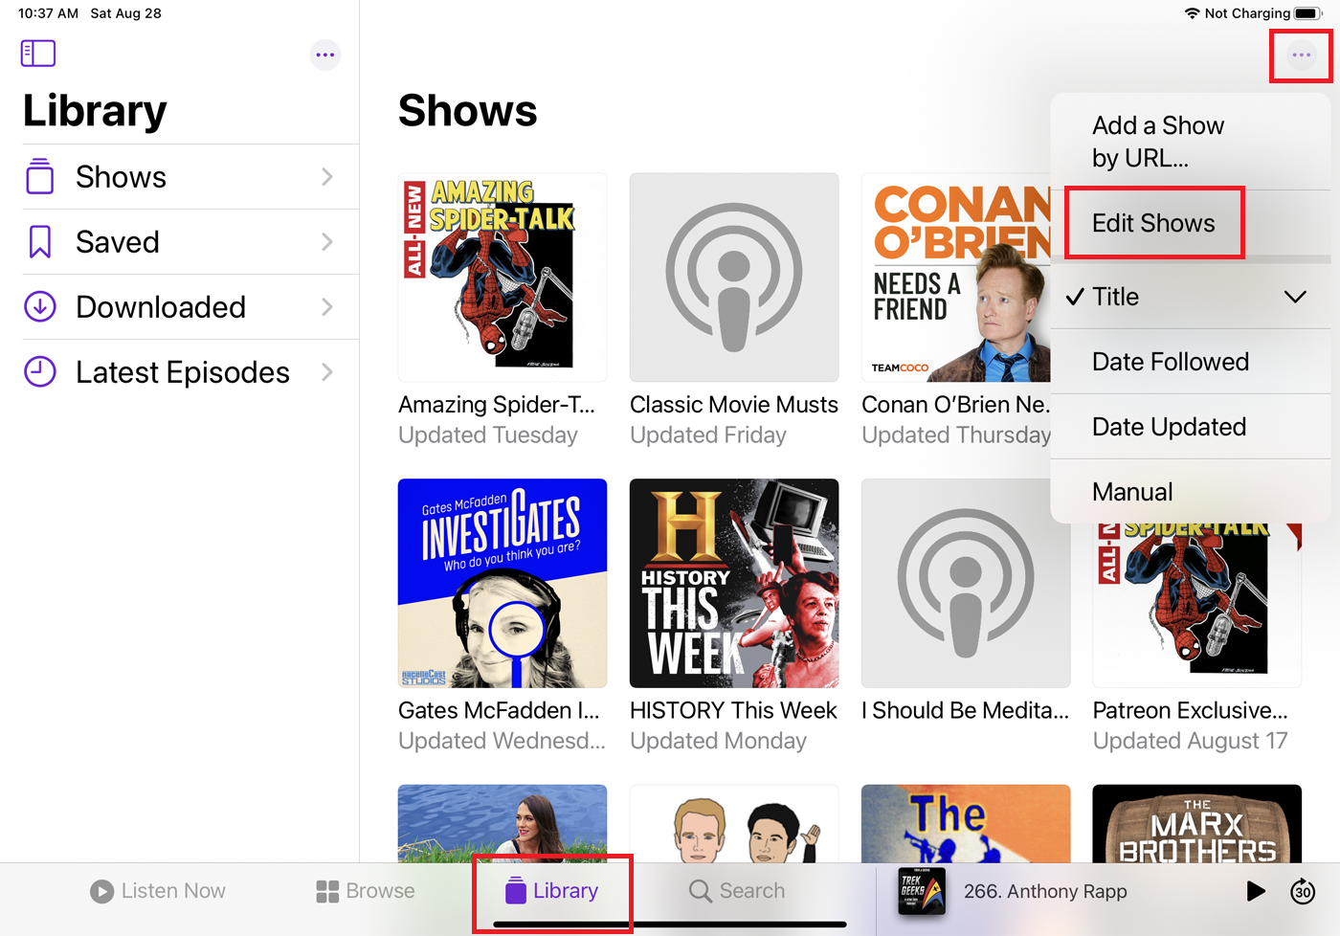Sort shows by Date Followed
1340x936 pixels.
coord(1191,362)
